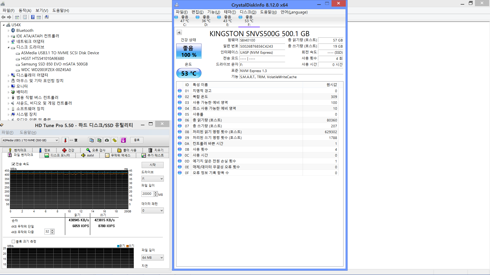Click copy screenshot to clipboard icon in HD Tune
The image size is (490, 275).
(x=99, y=140)
